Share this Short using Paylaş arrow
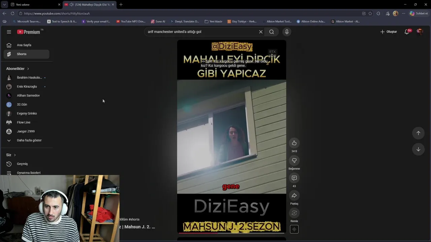The width and height of the screenshot is (431, 242). [294, 195]
